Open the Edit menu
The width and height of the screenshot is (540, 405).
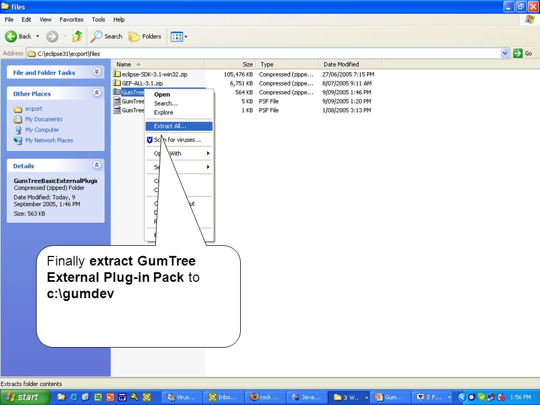[x=26, y=20]
